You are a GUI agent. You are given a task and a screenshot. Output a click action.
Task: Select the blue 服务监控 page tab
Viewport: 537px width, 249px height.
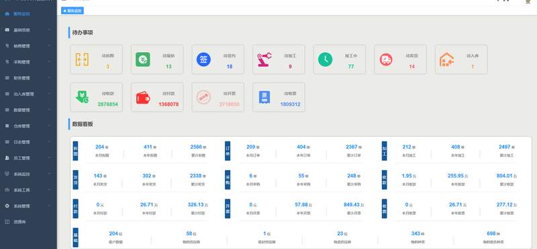[72, 11]
